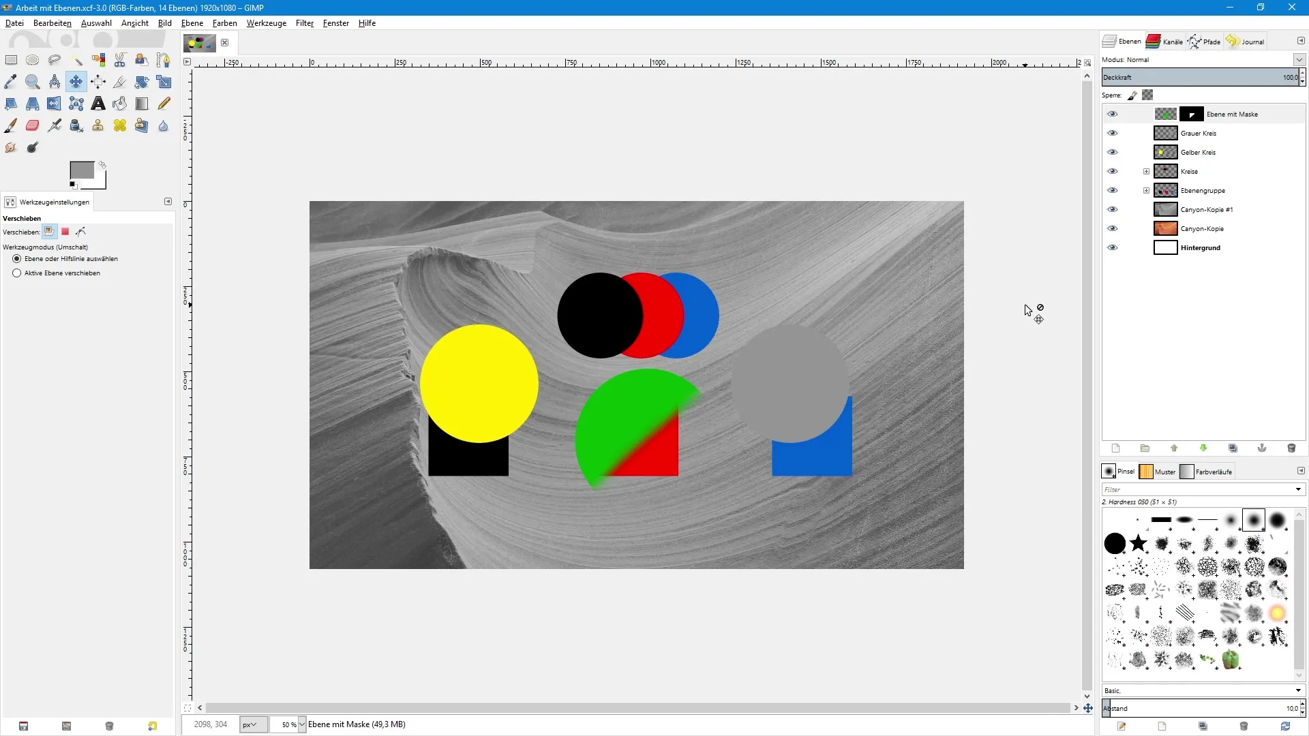Viewport: 1309px width, 736px height.
Task: Adjust the Abstand spacing slider
Action: pyautogui.click(x=1200, y=709)
